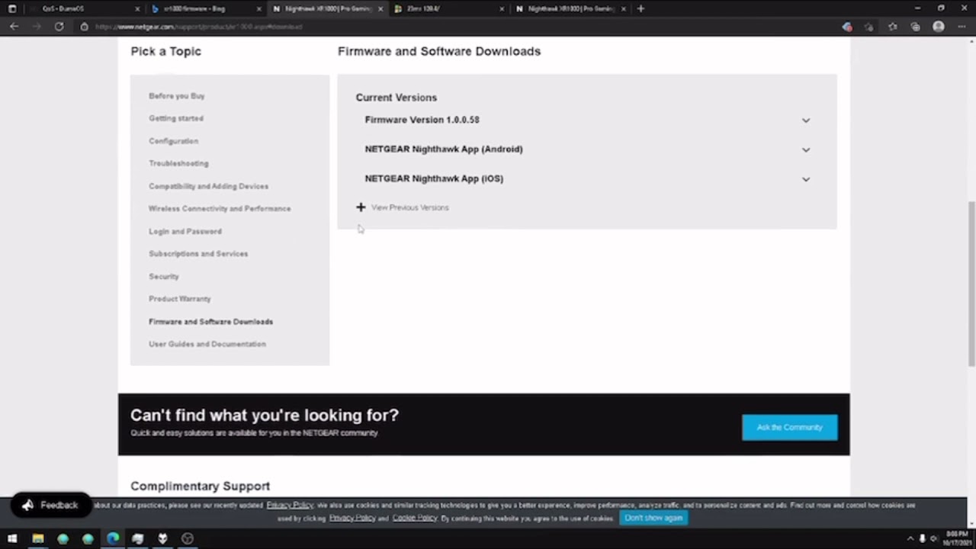Open a new tab with the plus button

point(640,8)
